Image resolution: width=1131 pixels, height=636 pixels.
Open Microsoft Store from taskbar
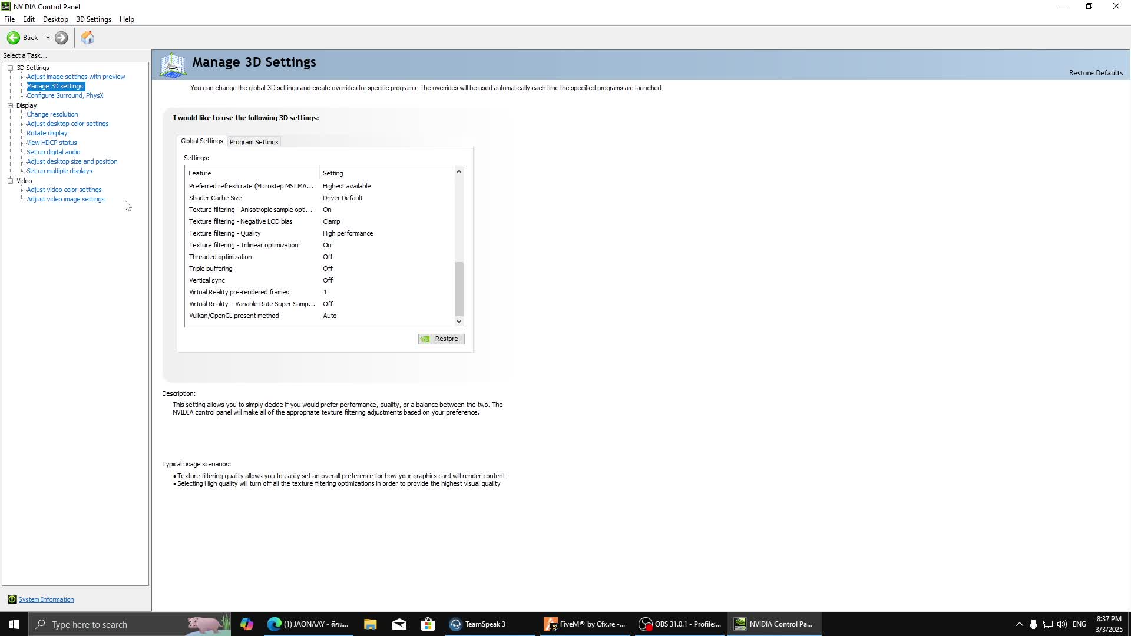pos(428,624)
